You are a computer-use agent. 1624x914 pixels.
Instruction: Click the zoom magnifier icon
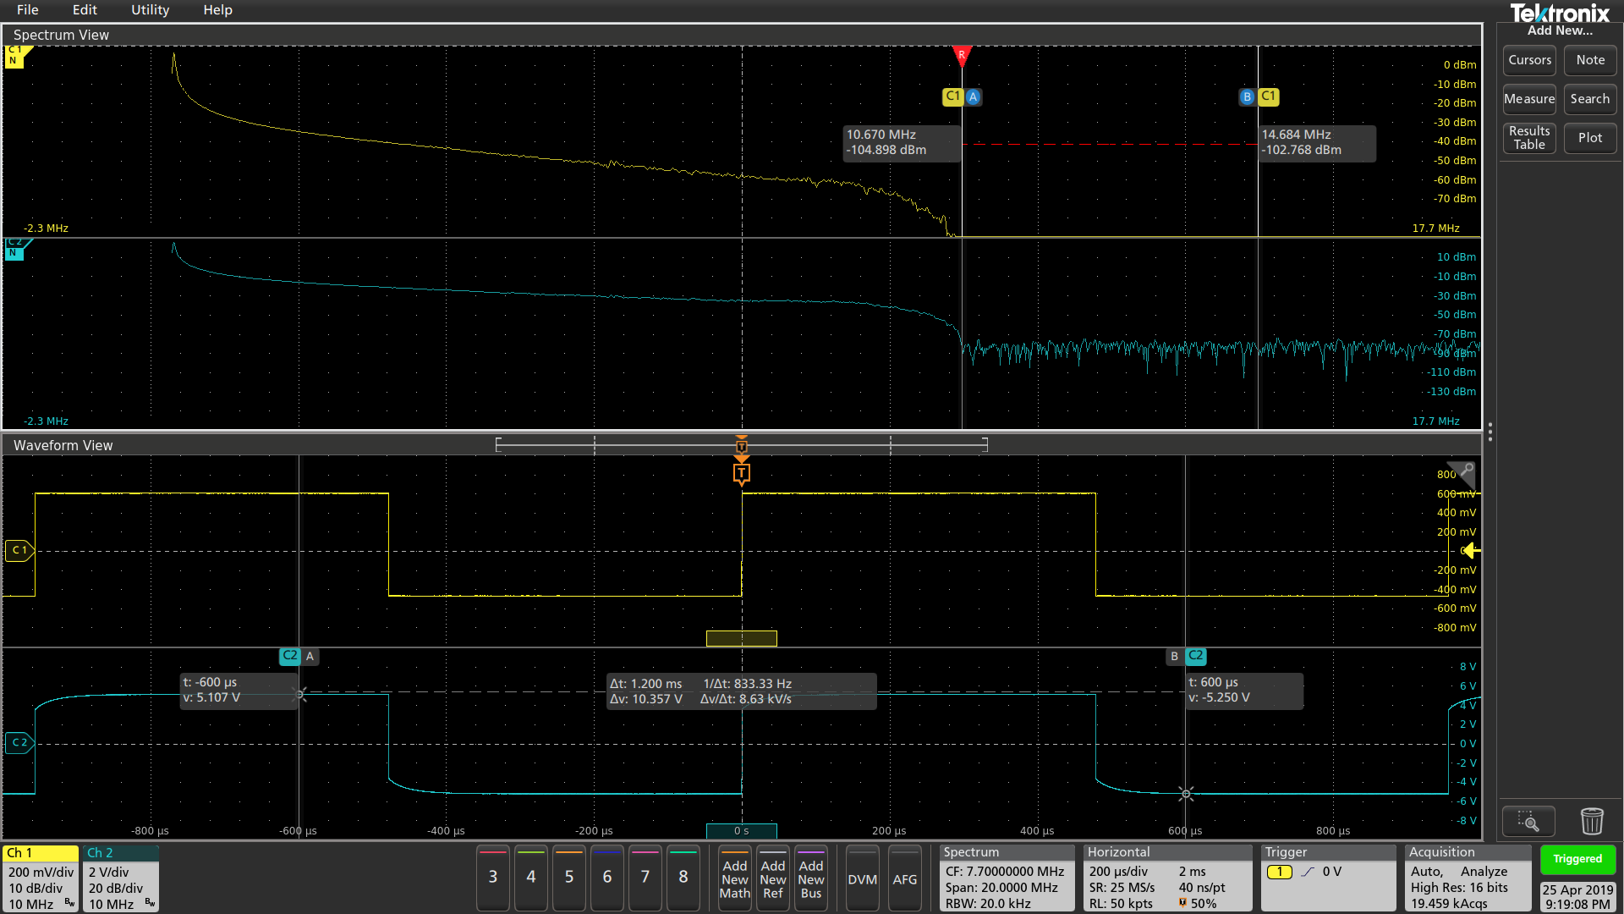[x=1528, y=821]
